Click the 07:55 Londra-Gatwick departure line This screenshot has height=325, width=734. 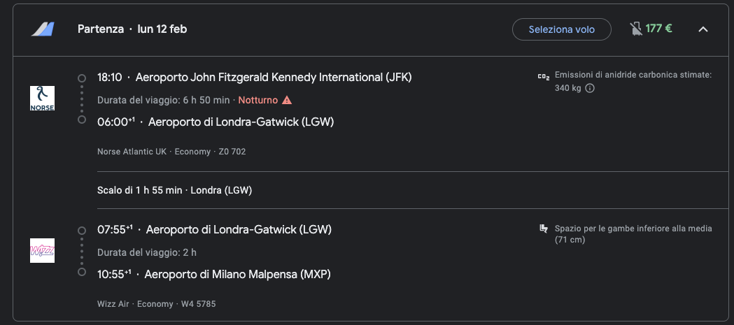pos(214,230)
